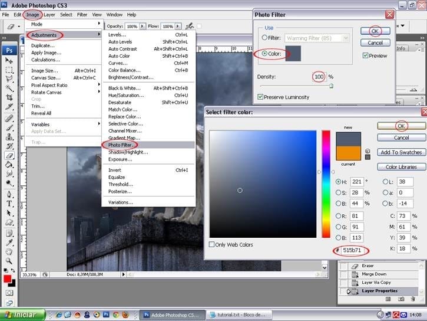Select the Type tool
Screen dimensions: 427x321
9,204
